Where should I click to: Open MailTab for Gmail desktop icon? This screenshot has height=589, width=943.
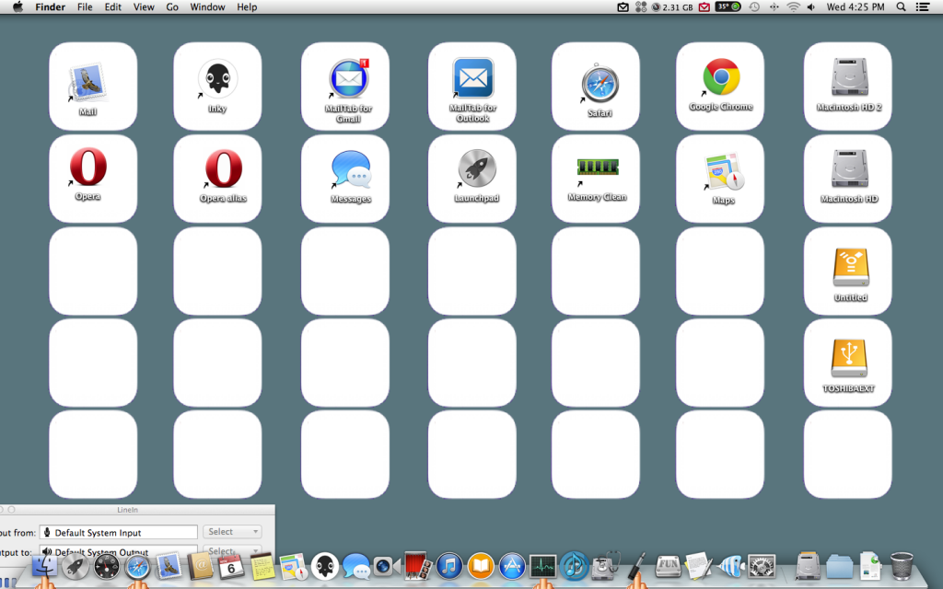tap(349, 79)
